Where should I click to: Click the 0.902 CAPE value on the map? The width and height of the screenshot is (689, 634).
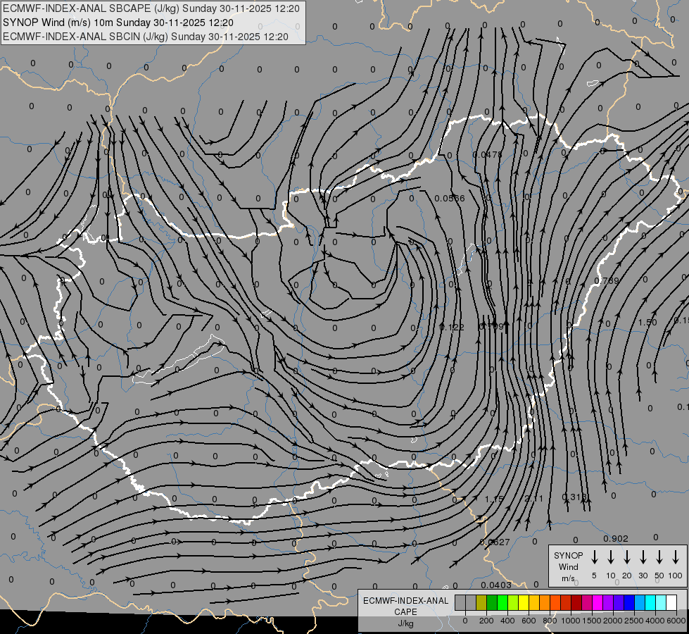616,538
